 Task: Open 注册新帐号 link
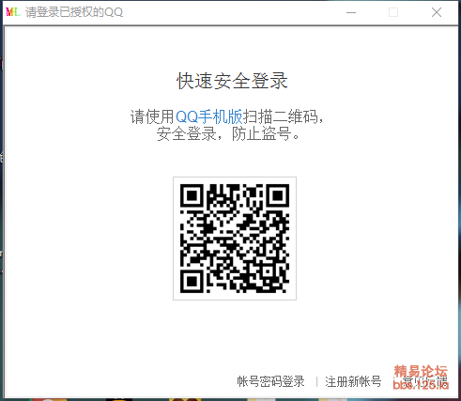[353, 381]
